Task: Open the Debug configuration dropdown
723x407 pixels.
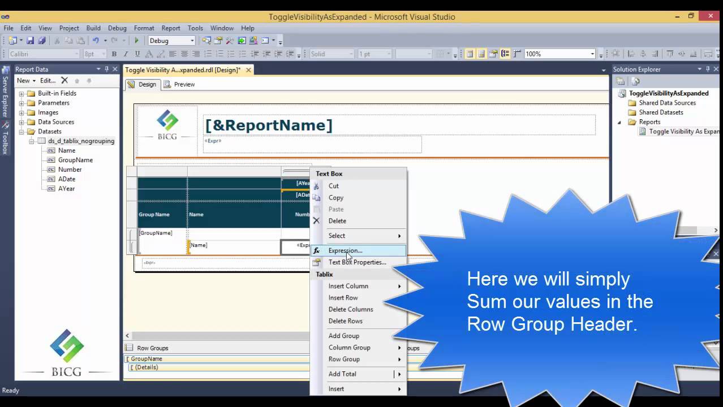Action: (x=192, y=41)
